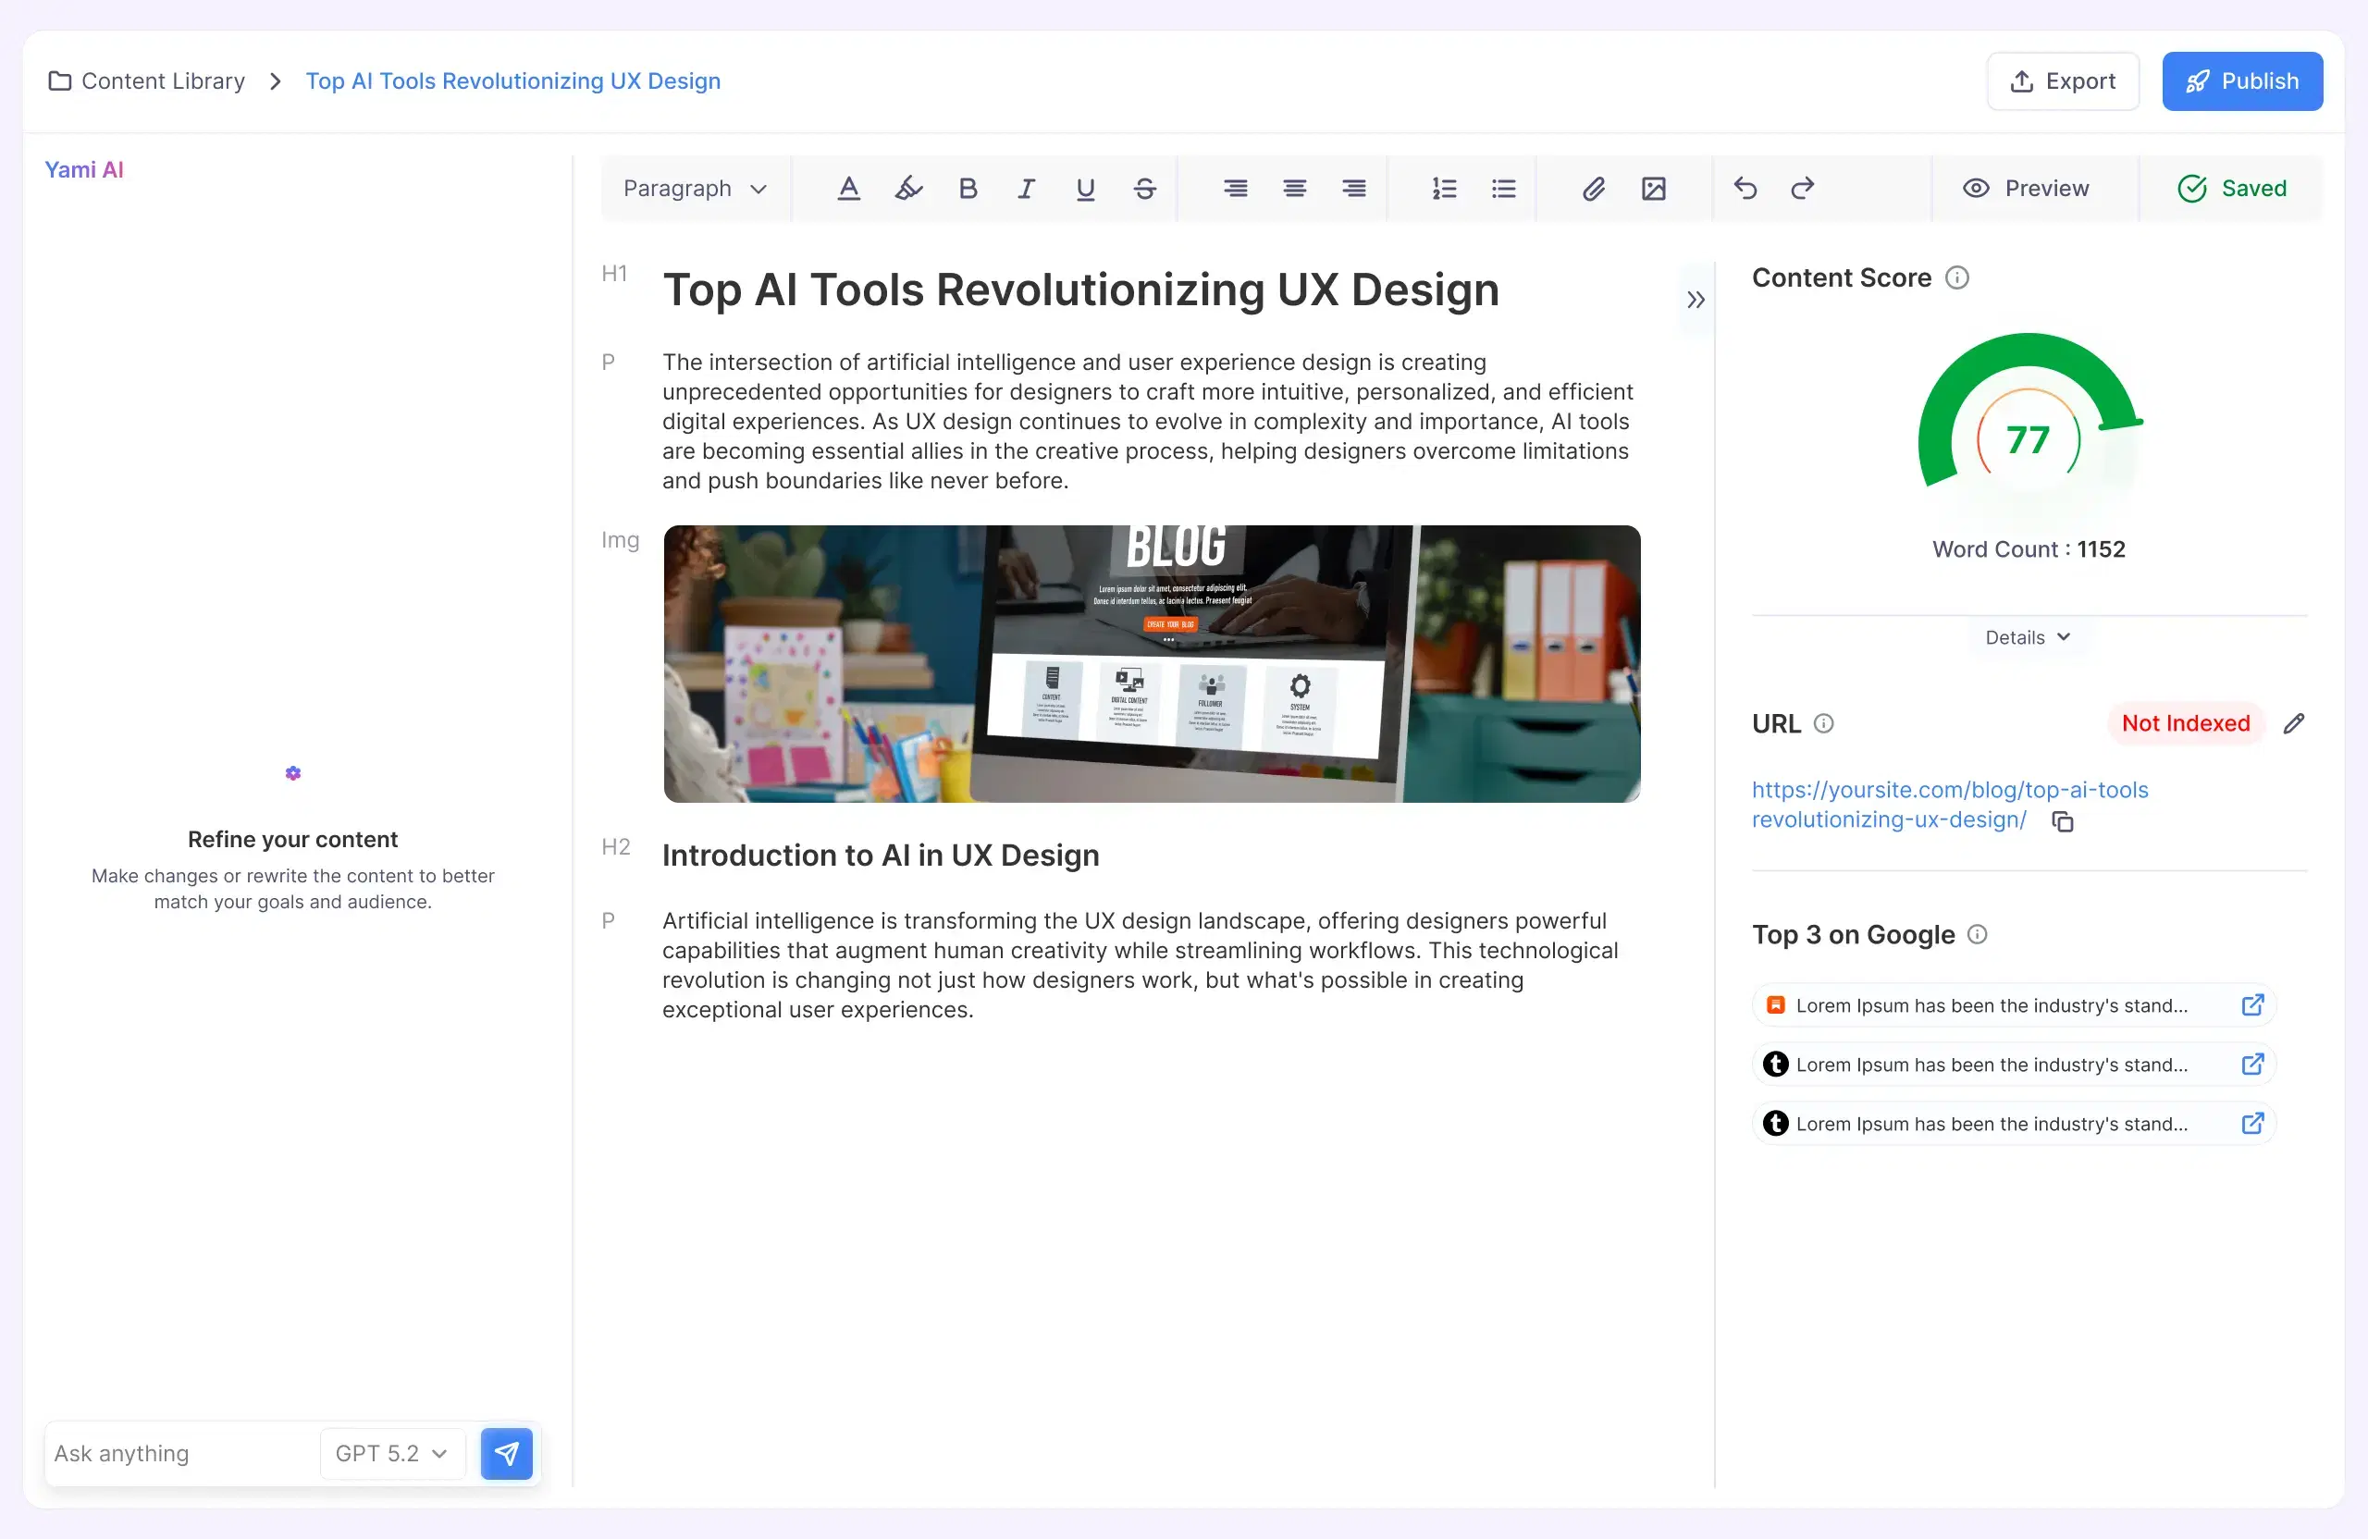Click the attachment paperclip icon

pos(1593,188)
